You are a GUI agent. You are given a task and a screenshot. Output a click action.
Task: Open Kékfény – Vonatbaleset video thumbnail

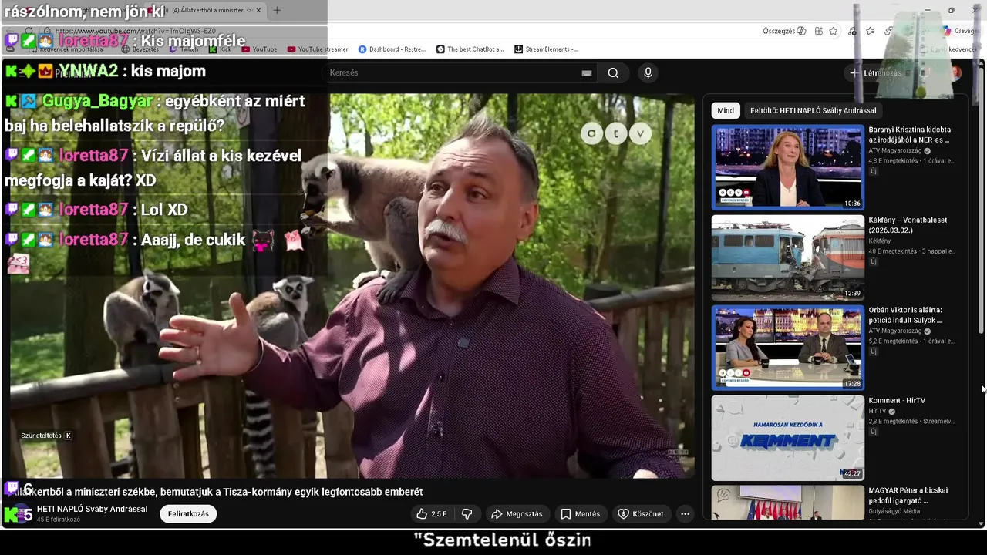(x=787, y=257)
